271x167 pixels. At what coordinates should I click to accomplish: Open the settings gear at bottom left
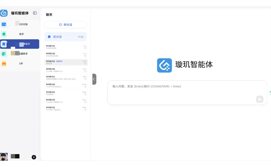point(34,157)
